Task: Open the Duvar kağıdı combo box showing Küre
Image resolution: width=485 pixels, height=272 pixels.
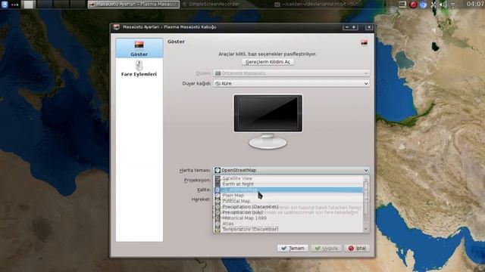Action: [x=291, y=84]
